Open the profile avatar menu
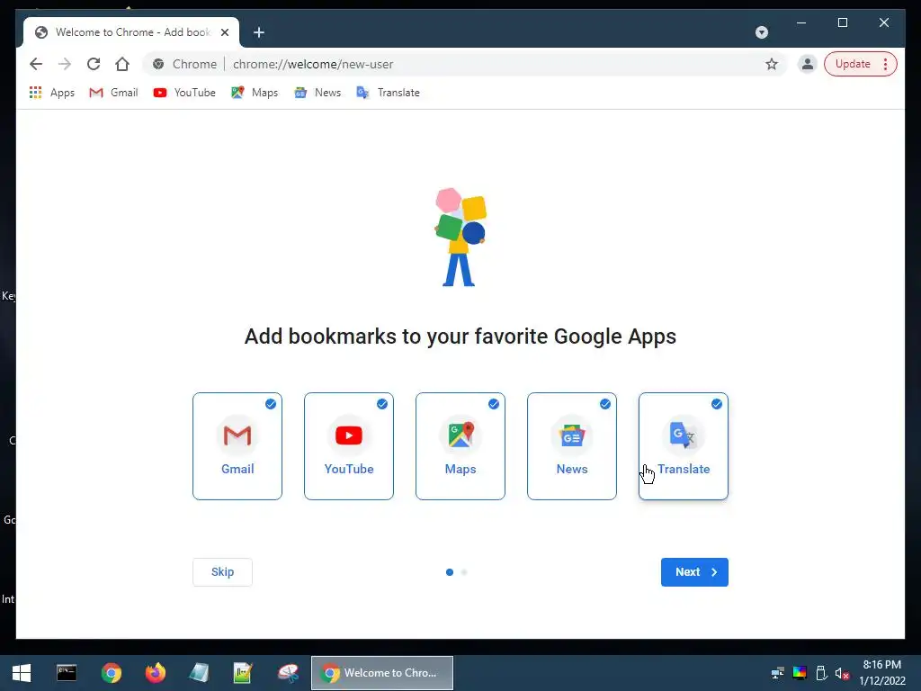 (x=808, y=64)
